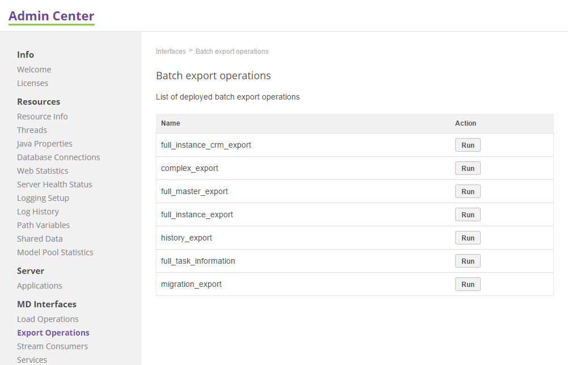Select Load Operations in MD Interfaces
Viewport: 568px width, 365px height.
tap(48, 319)
